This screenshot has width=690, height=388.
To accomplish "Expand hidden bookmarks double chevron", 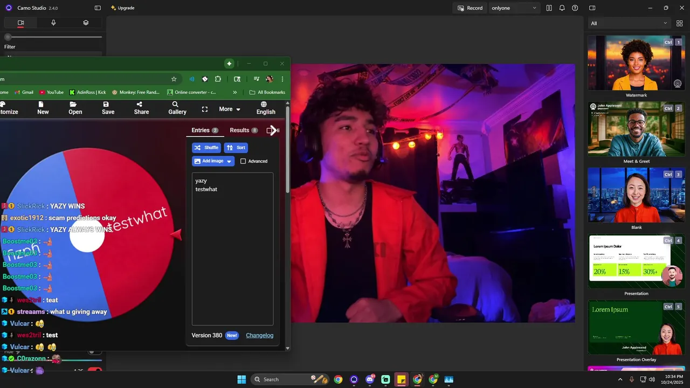I will (235, 92).
